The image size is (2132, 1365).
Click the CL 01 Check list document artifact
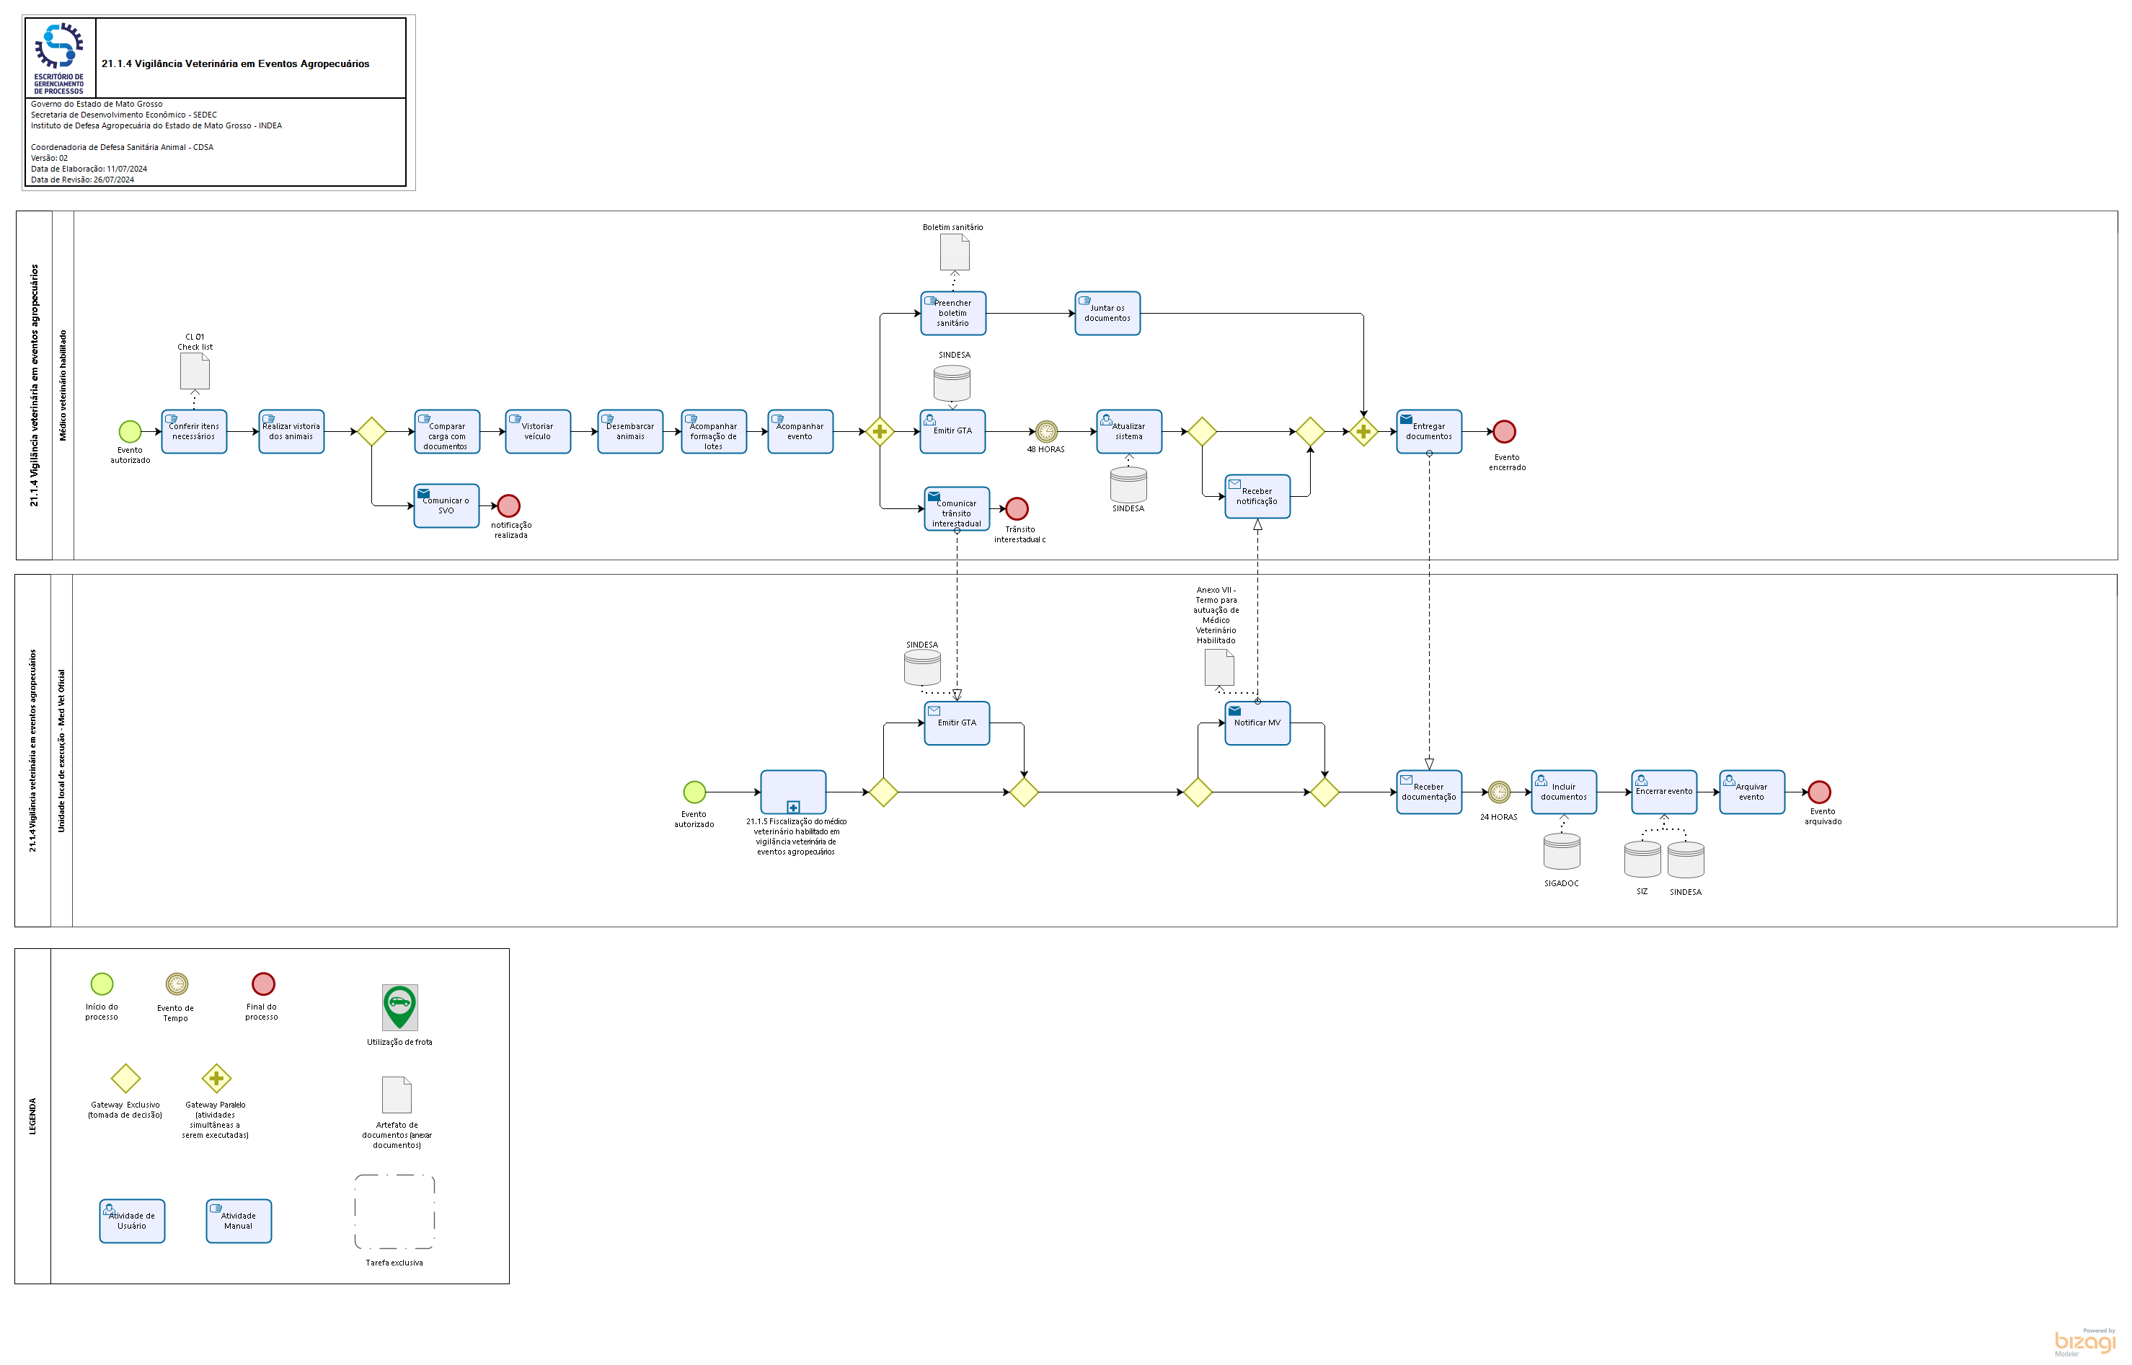[x=195, y=371]
